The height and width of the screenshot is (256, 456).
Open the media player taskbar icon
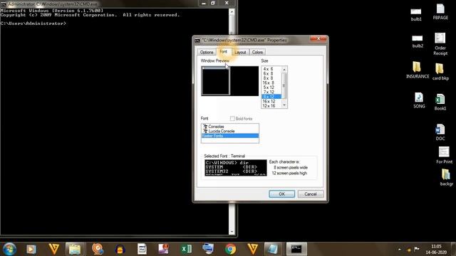(31, 249)
